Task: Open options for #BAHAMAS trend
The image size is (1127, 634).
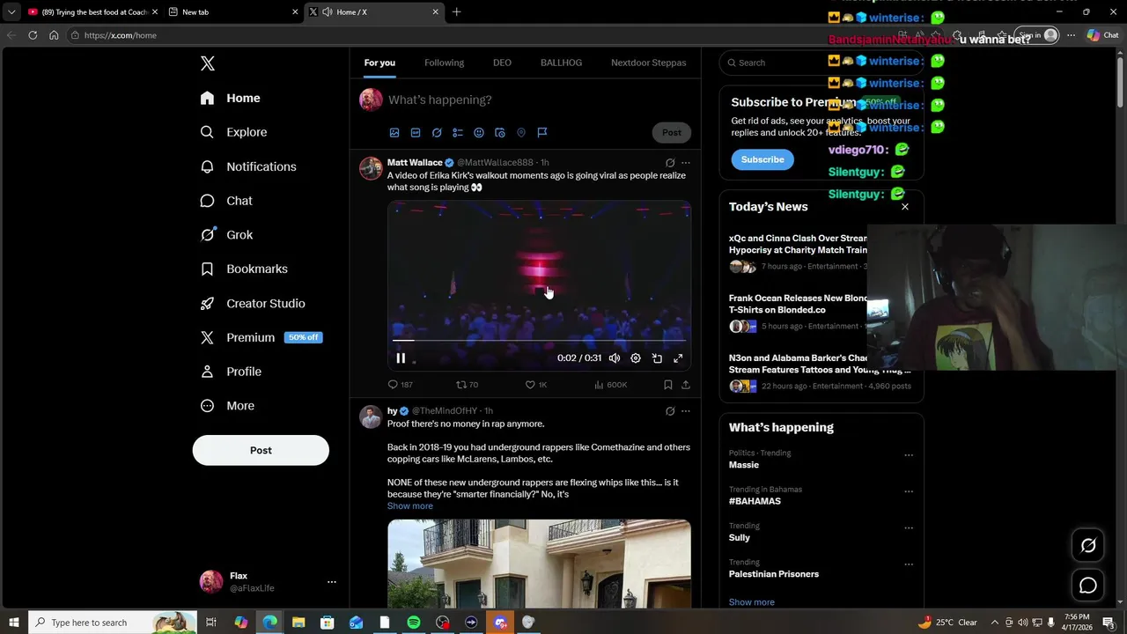Action: tap(909, 491)
